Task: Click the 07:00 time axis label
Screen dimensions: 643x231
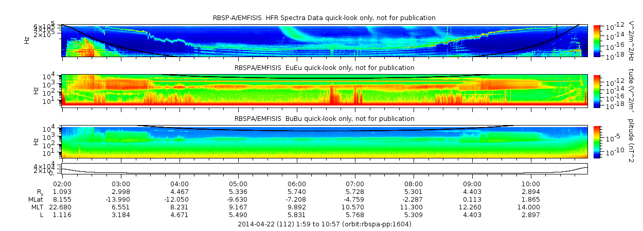Action: tap(355, 184)
